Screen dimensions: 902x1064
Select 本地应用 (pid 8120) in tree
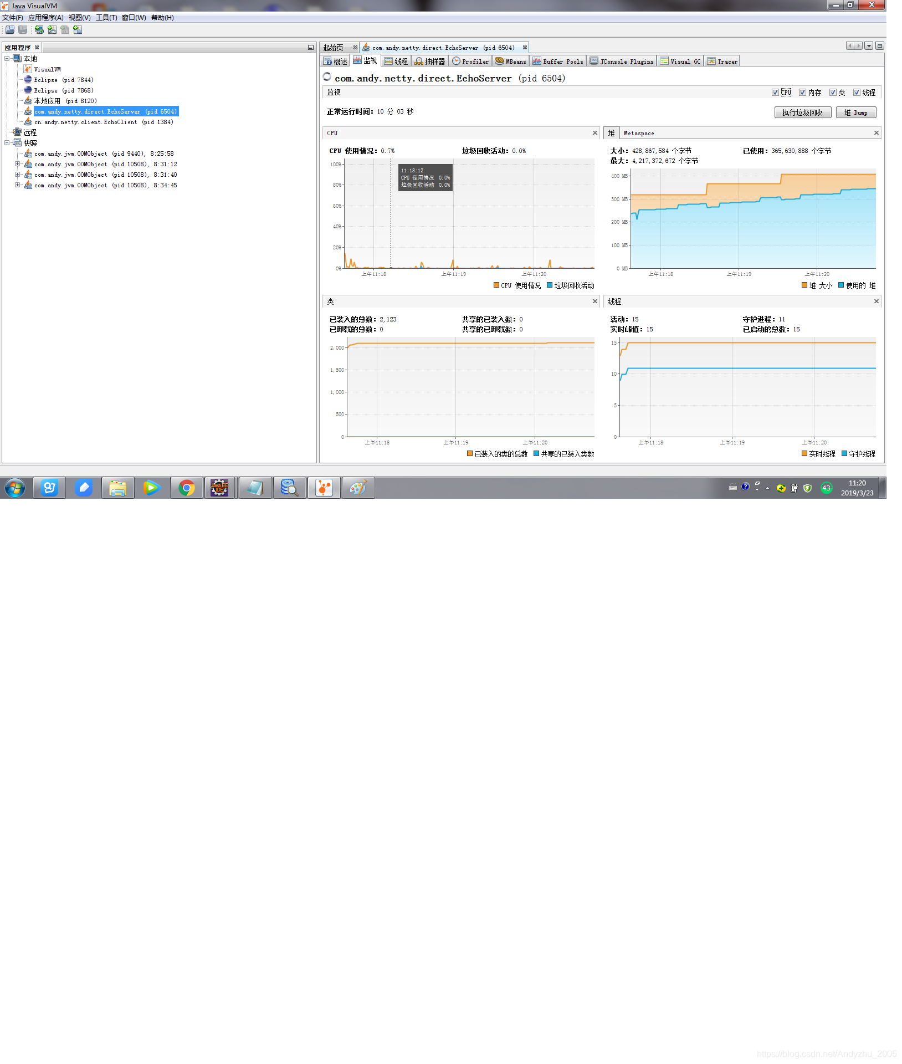click(65, 101)
